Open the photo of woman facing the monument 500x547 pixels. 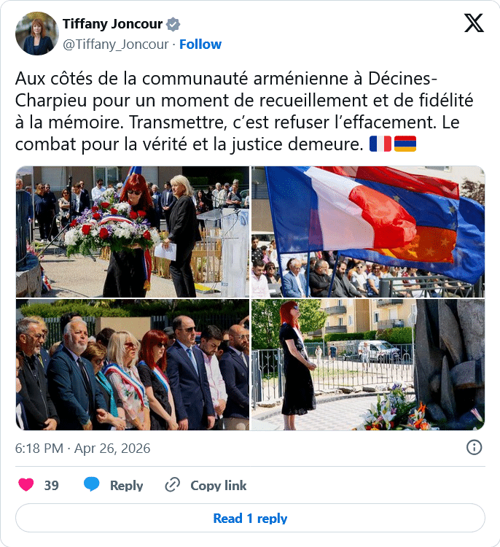368,365
